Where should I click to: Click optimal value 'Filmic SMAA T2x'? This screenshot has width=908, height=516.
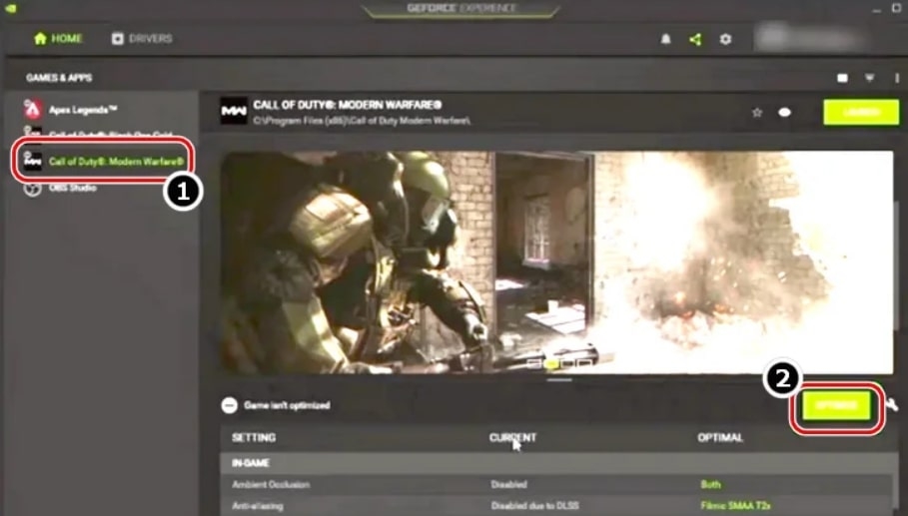(735, 506)
